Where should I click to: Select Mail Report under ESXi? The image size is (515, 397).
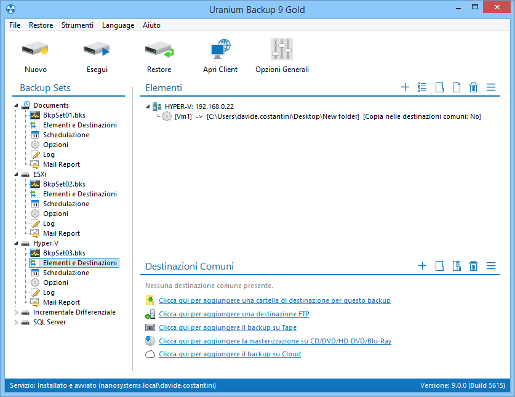pyautogui.click(x=62, y=233)
